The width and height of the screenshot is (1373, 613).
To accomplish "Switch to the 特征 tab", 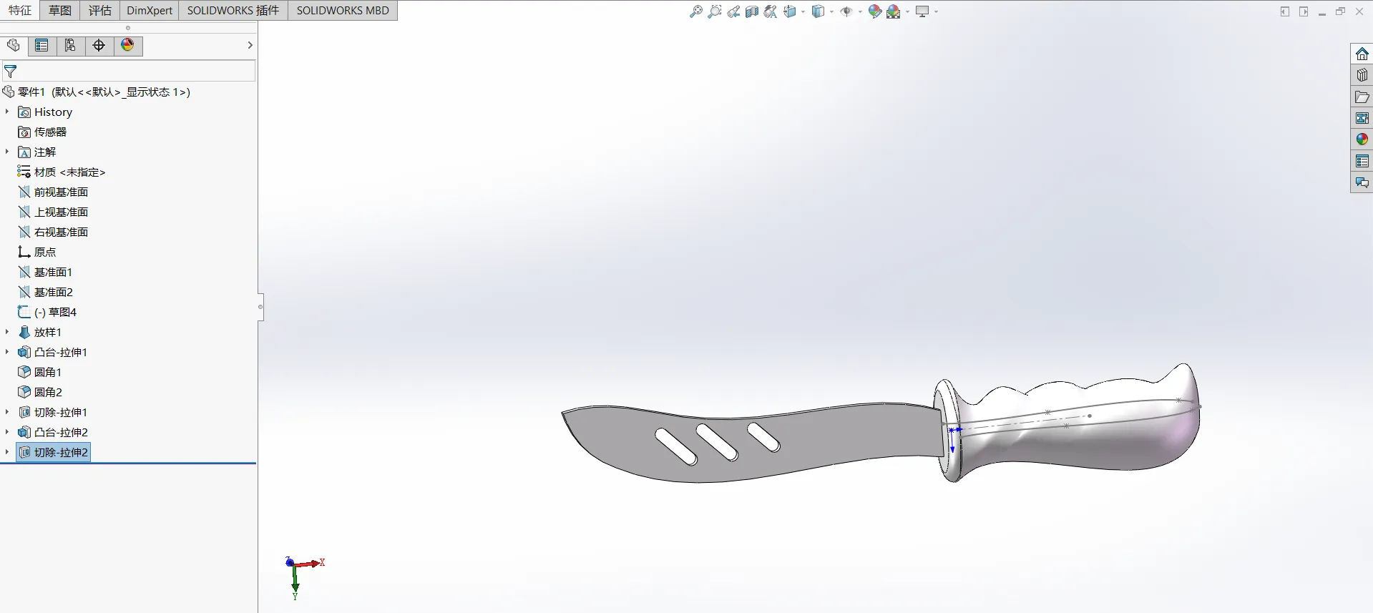I will 20,10.
